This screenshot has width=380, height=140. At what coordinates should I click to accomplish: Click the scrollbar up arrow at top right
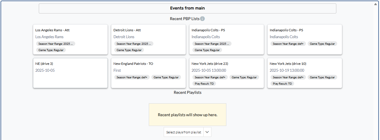375,4
